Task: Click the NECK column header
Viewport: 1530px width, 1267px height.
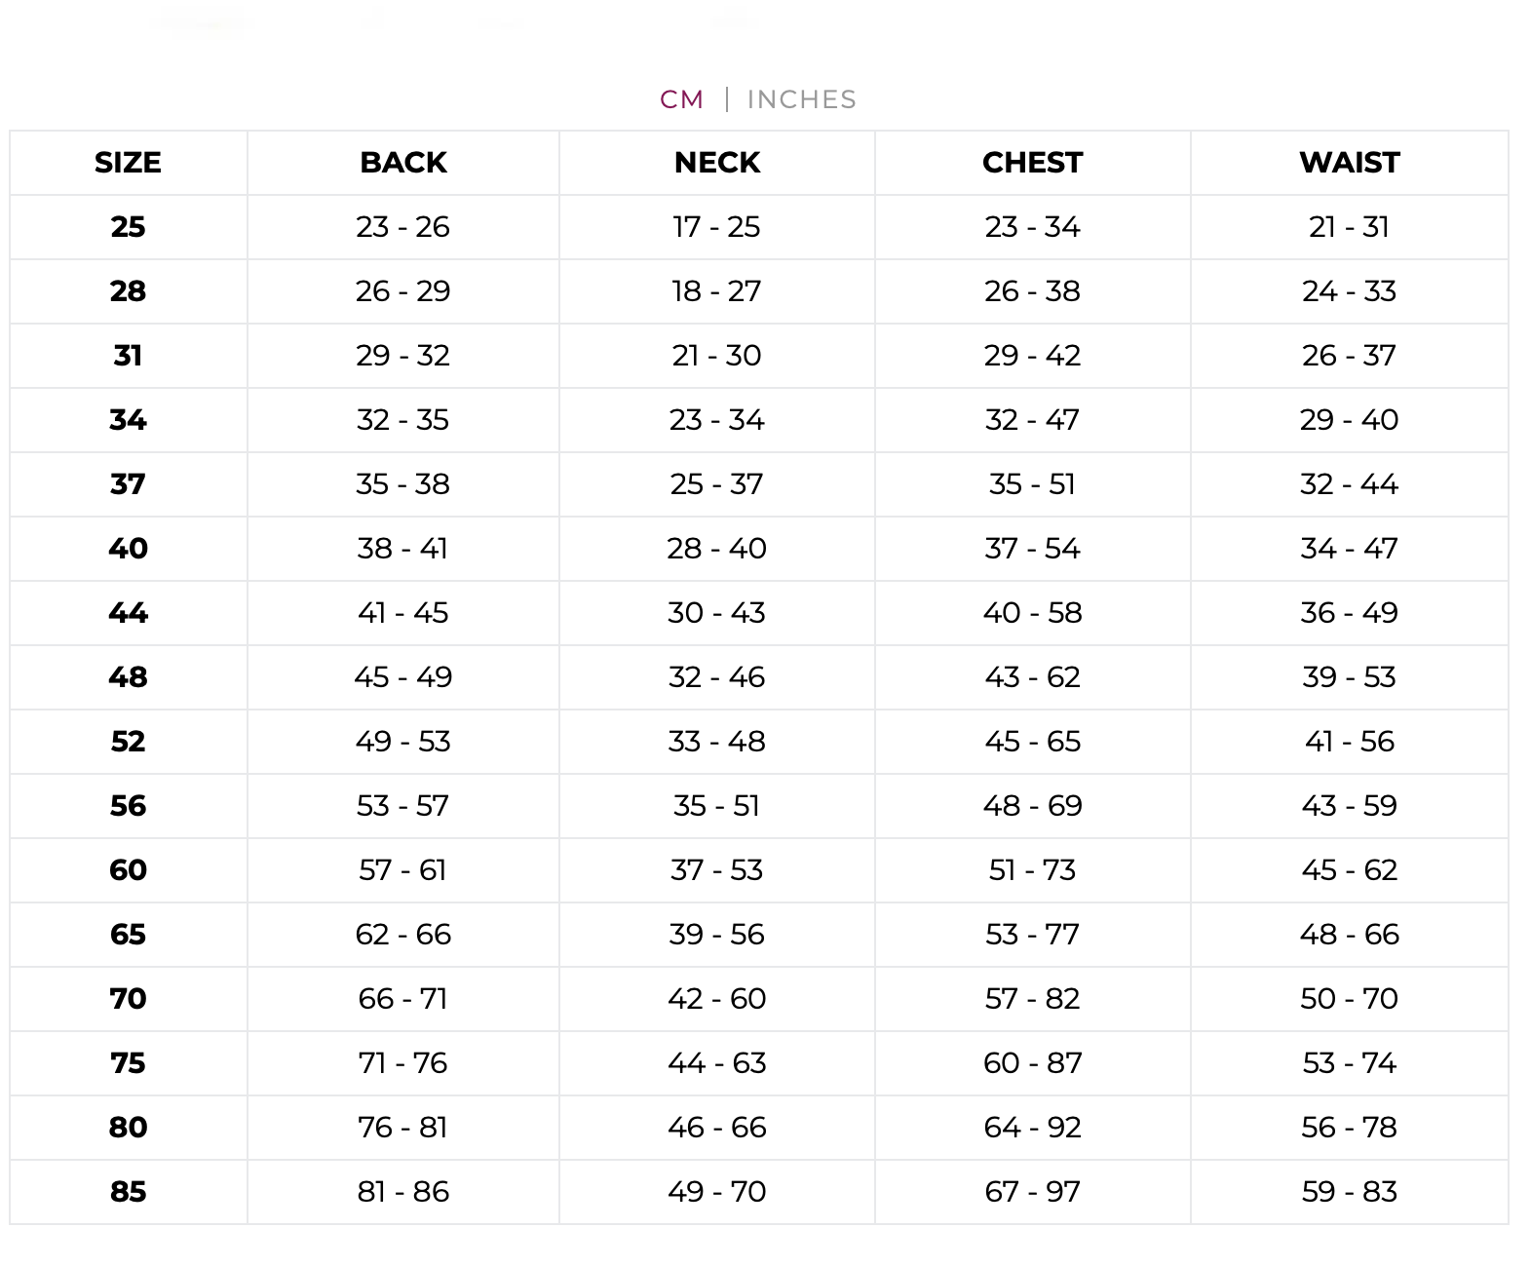Action: pyautogui.click(x=717, y=163)
